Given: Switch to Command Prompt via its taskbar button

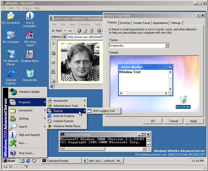Looking at the screenshot, I should (61, 161).
